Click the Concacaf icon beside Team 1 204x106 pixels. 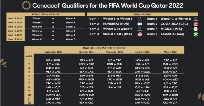pos(140,19)
